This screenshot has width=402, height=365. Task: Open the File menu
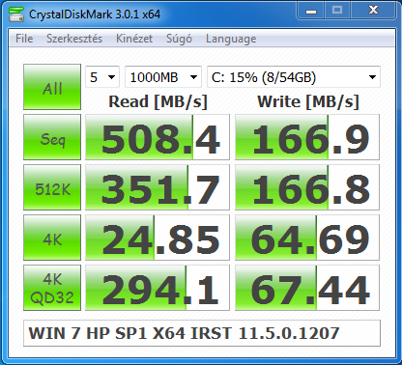point(24,39)
